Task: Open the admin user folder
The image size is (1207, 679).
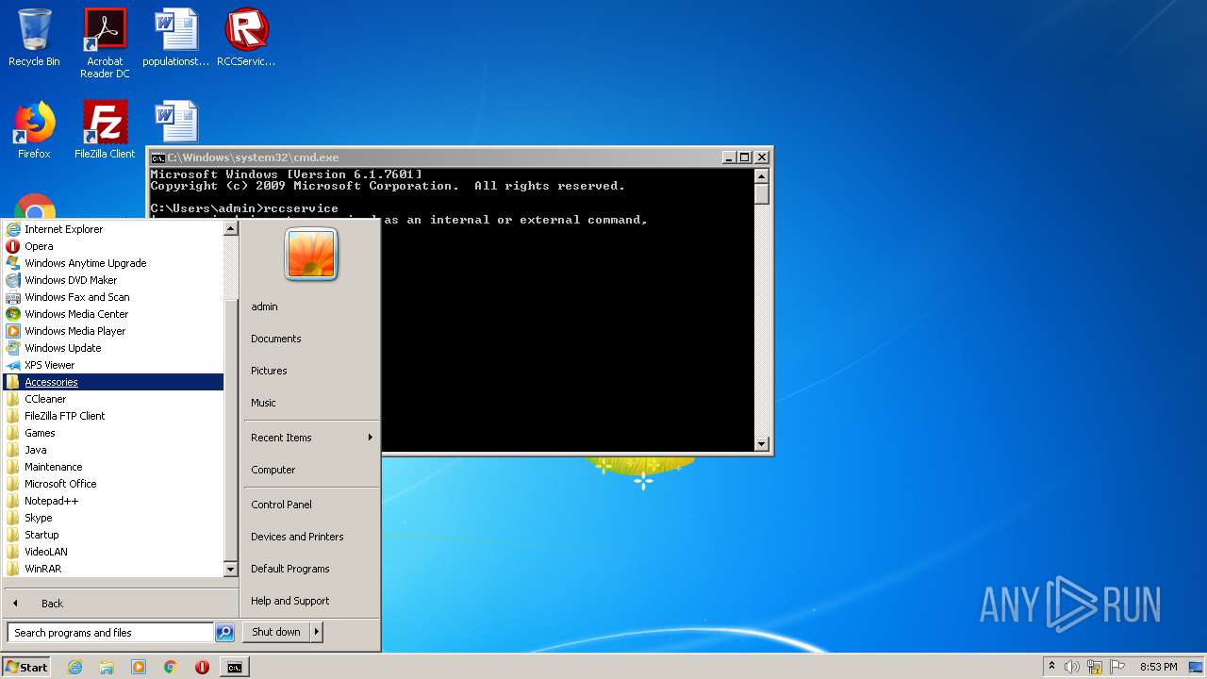Action: 311,306
